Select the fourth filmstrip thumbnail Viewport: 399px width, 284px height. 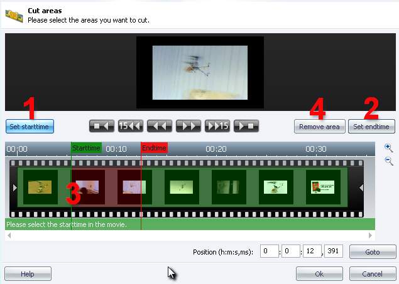pyautogui.click(x=182, y=187)
